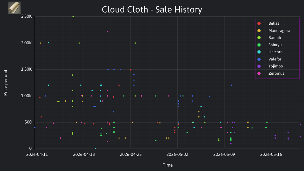Select the Ramuh data point at 2.50K
This screenshot has width=304, height=171.
(73, 16)
